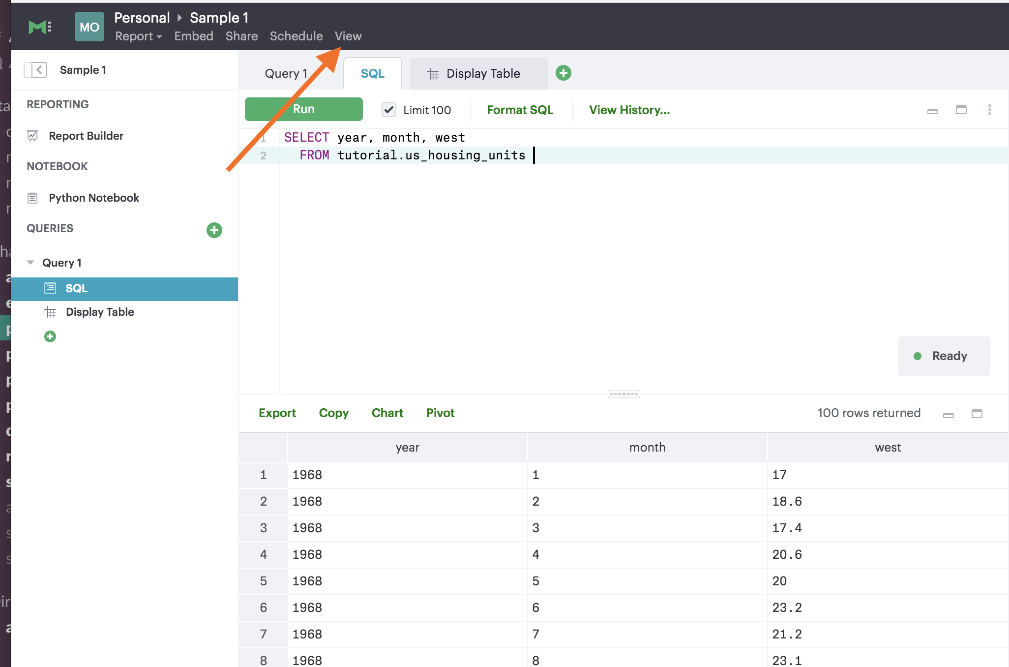Add new query with Queries plus icon

(214, 230)
